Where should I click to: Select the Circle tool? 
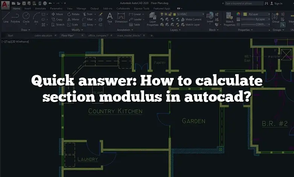pos(26,17)
